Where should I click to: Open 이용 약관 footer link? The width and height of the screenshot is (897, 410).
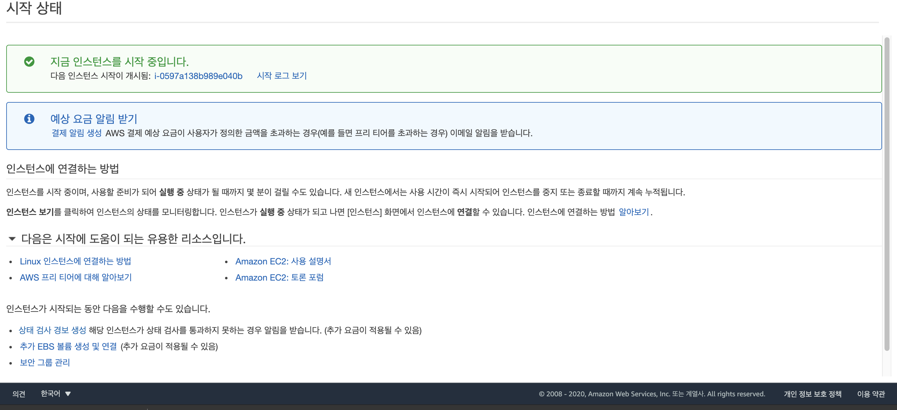pyautogui.click(x=871, y=394)
